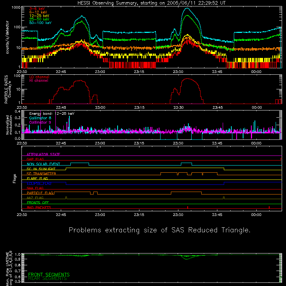Click the vertical Flags axis label
This screenshot has width=286, height=286.
click(x=15, y=178)
